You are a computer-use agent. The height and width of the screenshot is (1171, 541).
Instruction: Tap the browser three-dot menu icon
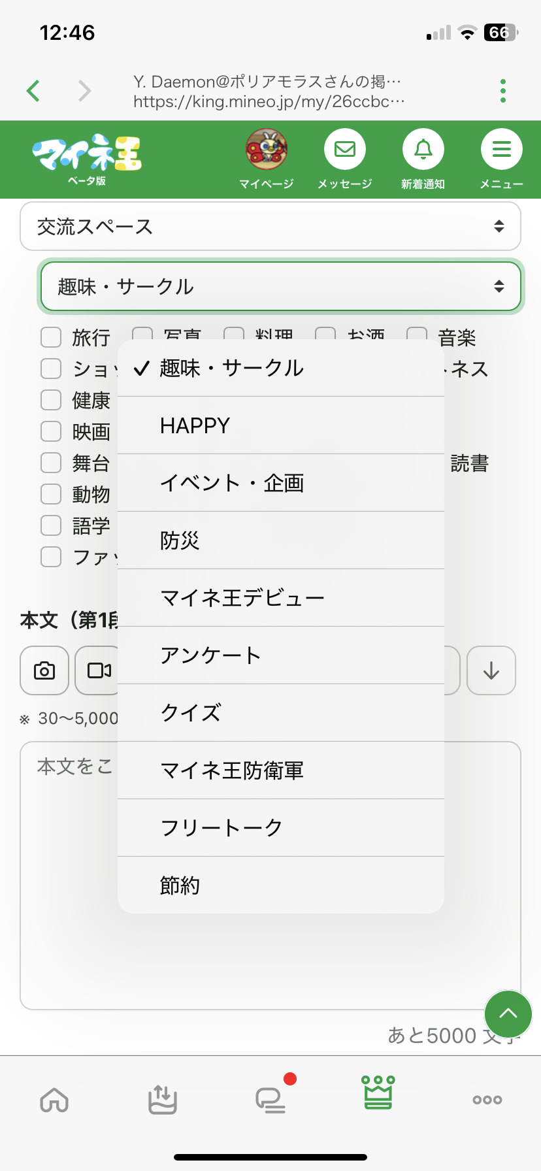tap(502, 91)
